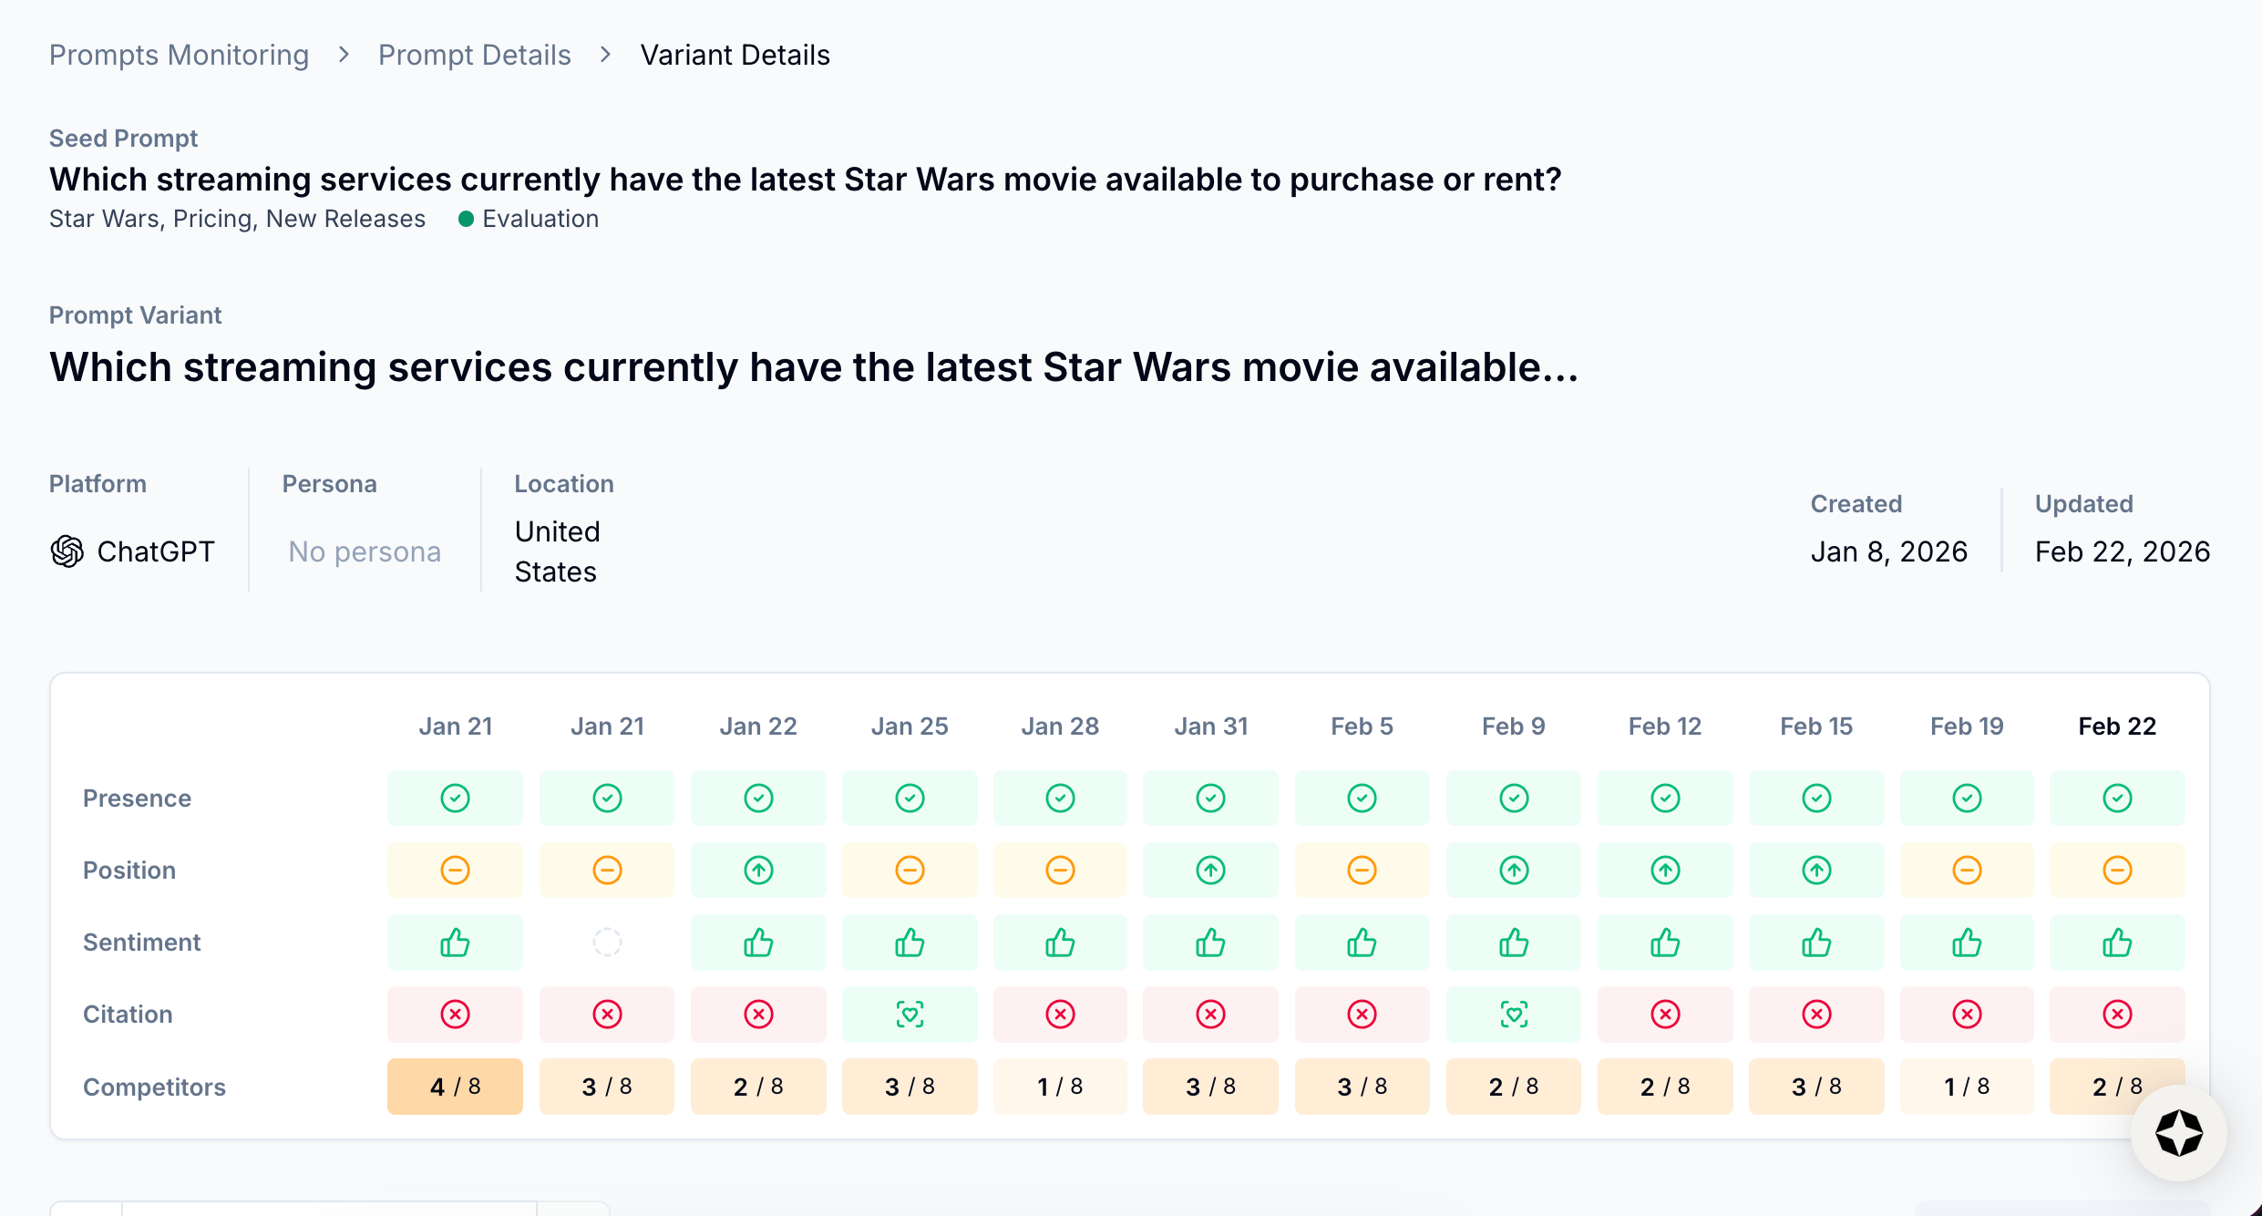Navigate to Prompt Details breadcrumb

[474, 55]
